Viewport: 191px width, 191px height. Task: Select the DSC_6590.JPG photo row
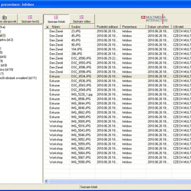click(x=117, y=58)
